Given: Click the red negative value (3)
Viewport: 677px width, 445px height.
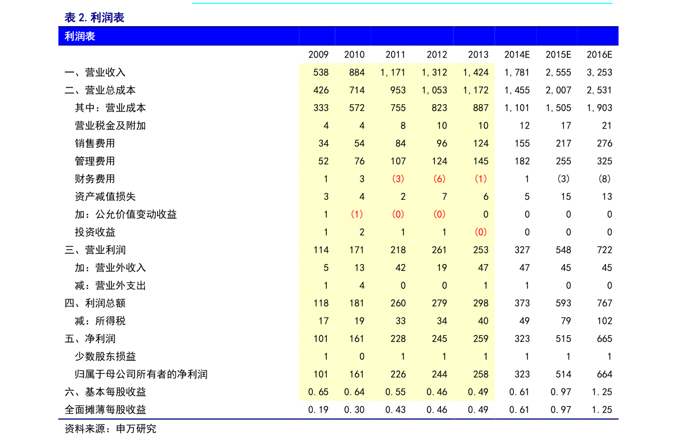Looking at the screenshot, I should point(398,179).
